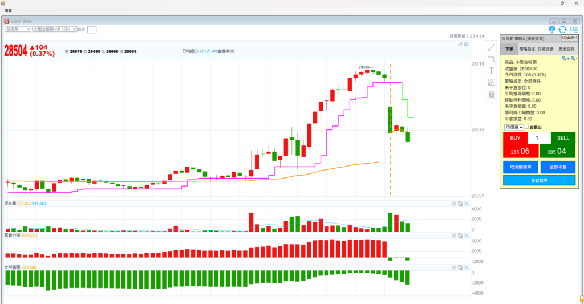Click the broadcast signal icon at top right
Screen dimensions: 584x304
551,29
